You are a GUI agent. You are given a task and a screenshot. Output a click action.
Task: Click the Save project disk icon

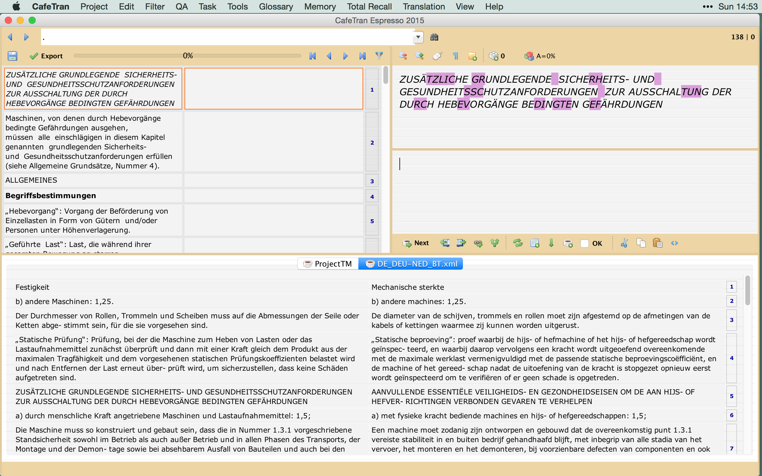[x=12, y=56]
